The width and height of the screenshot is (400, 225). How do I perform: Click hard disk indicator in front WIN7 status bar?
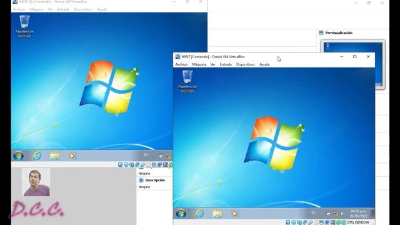click(288, 222)
